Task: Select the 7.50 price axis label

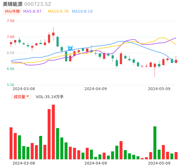Action: pos(10,21)
